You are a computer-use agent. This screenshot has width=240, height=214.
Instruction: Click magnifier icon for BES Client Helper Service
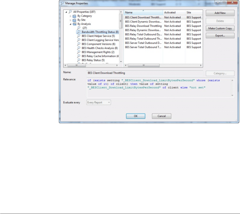pos(79,36)
